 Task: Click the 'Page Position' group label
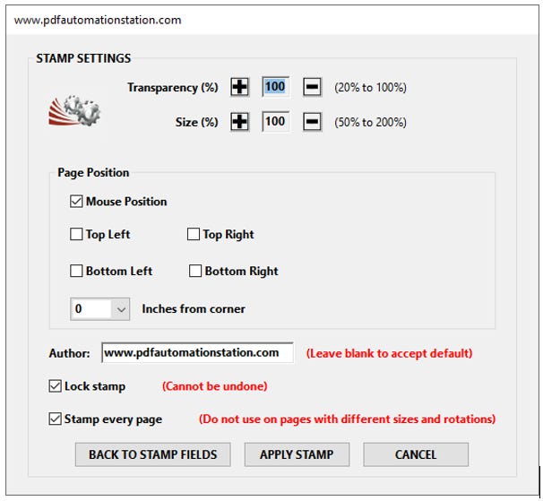(93, 173)
